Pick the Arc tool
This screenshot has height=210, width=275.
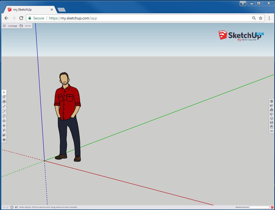click(x=4, y=111)
